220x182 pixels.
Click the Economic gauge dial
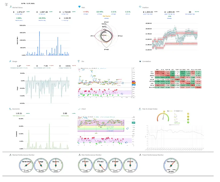pyautogui.click(x=56, y=165)
